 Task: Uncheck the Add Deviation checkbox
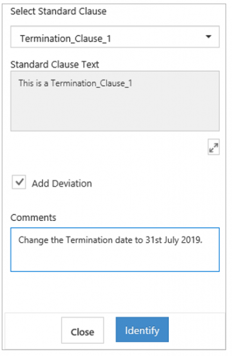19,182
